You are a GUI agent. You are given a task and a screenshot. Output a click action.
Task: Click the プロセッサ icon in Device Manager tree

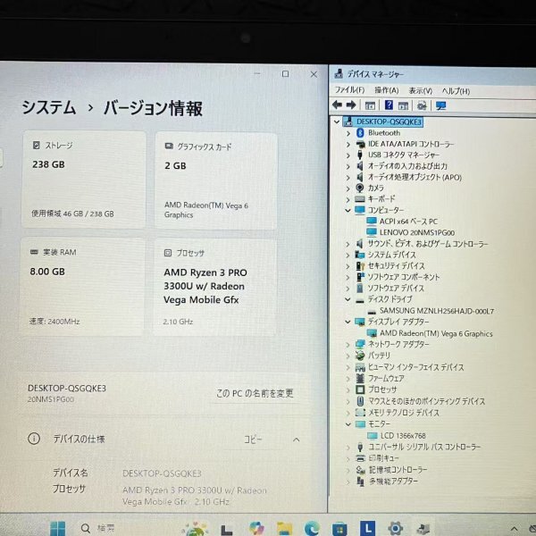(x=360, y=389)
